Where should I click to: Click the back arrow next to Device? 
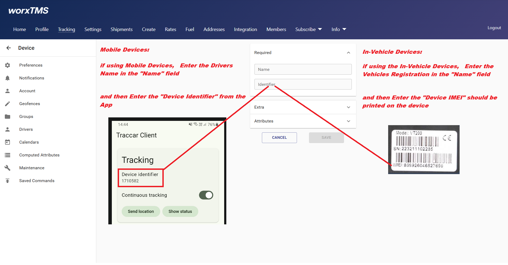(9, 48)
